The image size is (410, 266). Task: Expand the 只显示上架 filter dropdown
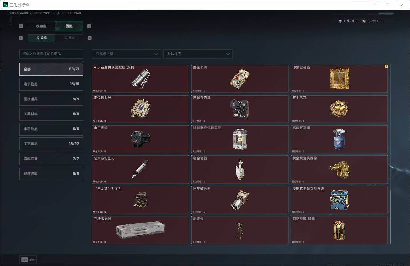point(126,54)
